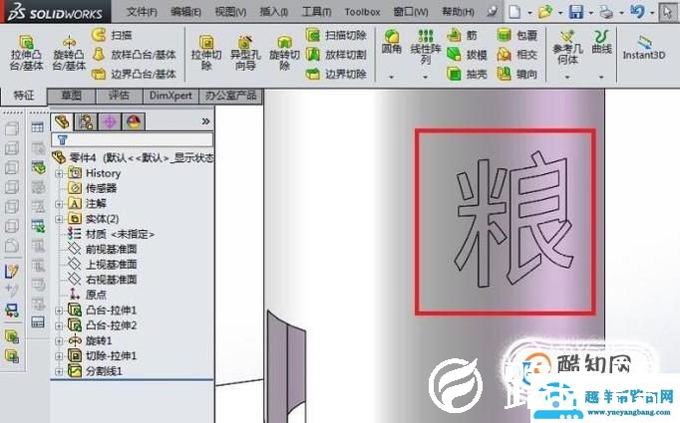
Task: Select the 线性阵列 linear pattern tool
Action: (426, 47)
